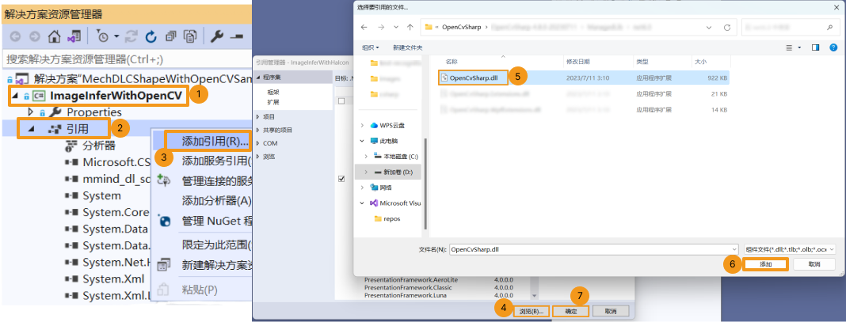
Task: Refresh the Solution Explorer
Action: (x=151, y=36)
